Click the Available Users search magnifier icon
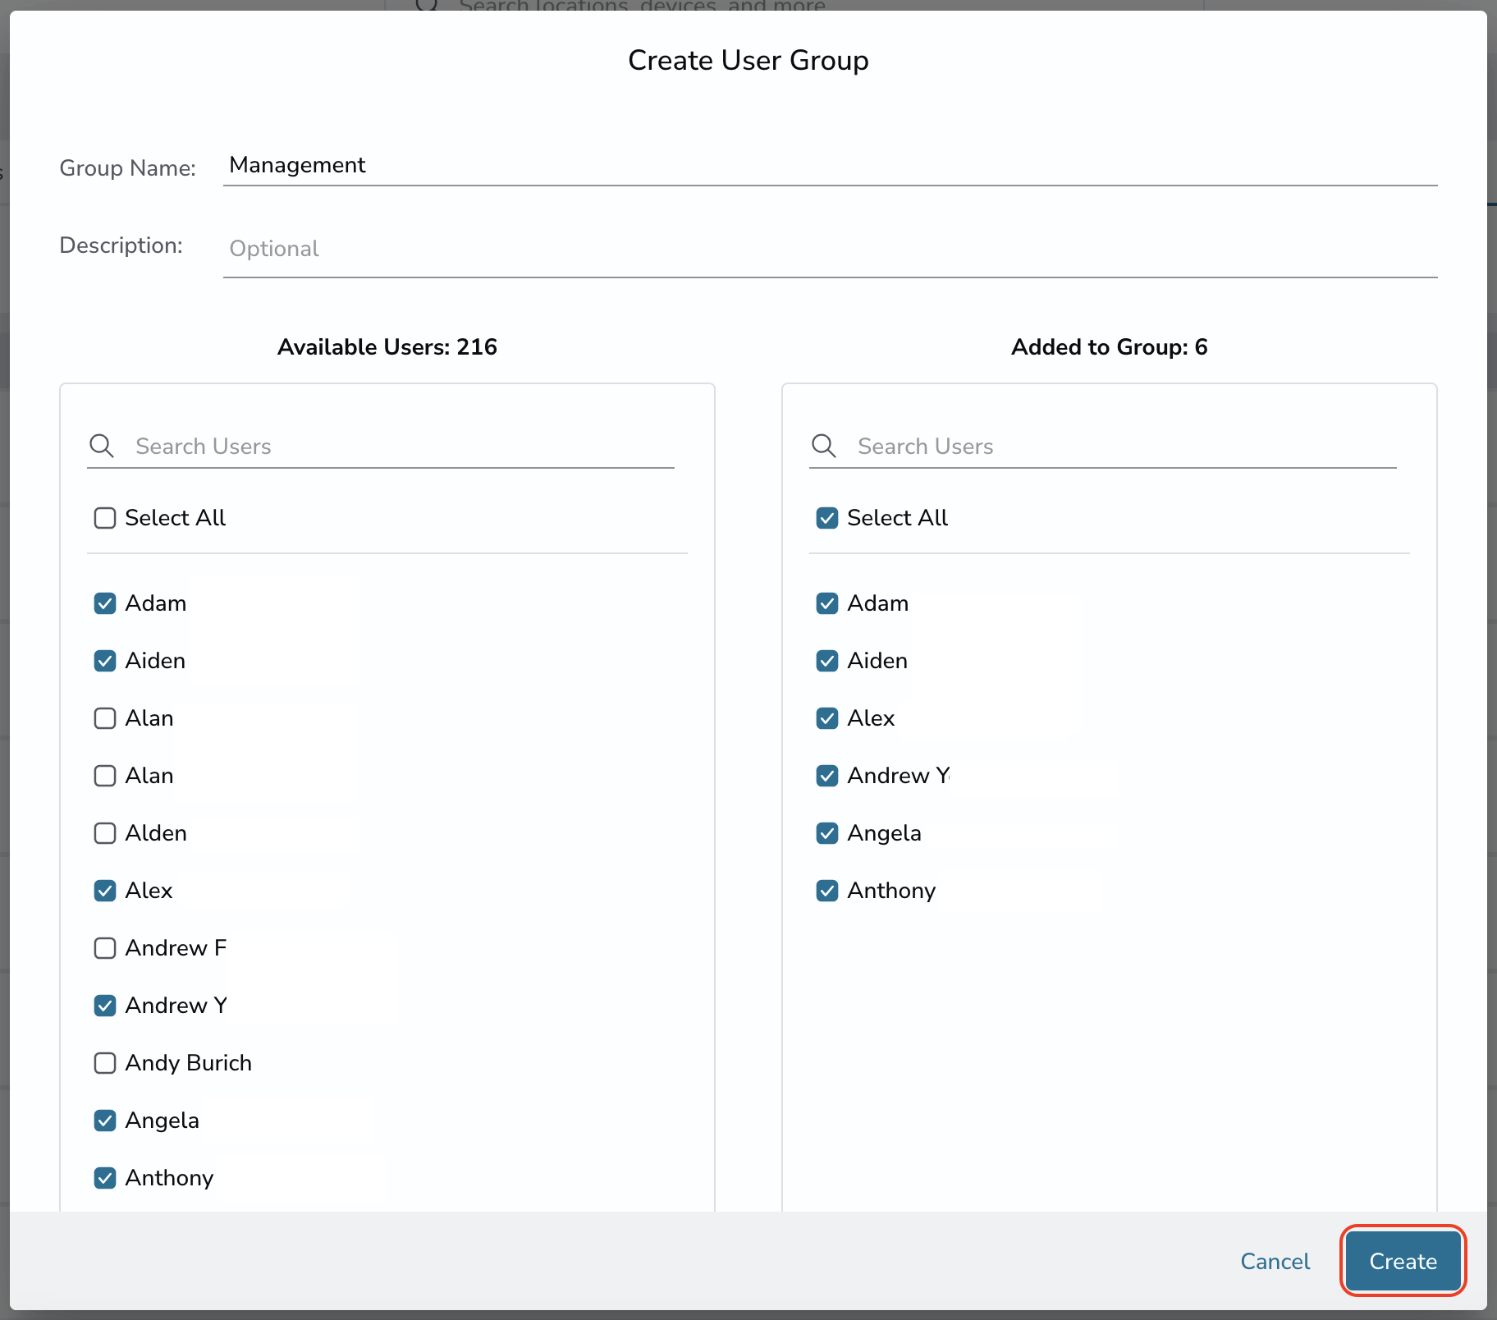Viewport: 1497px width, 1320px height. pyautogui.click(x=102, y=446)
